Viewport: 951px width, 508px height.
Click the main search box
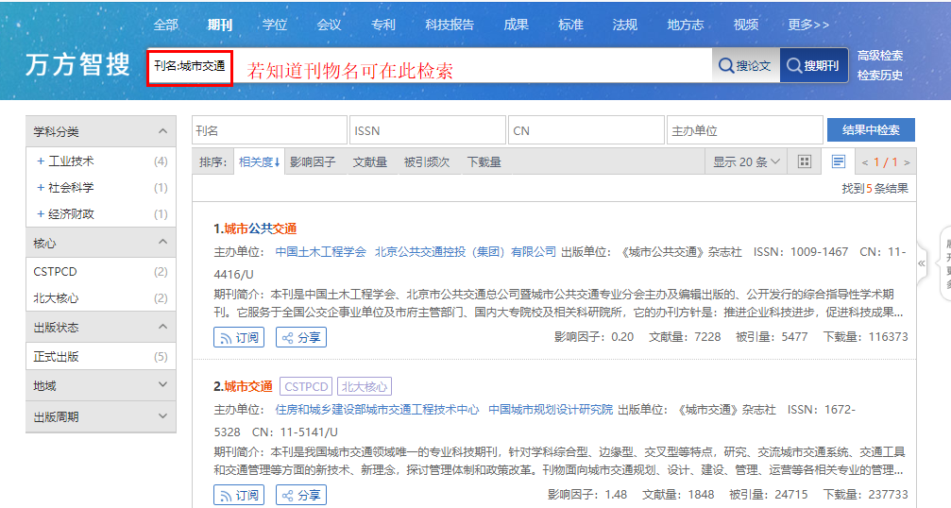(x=429, y=65)
